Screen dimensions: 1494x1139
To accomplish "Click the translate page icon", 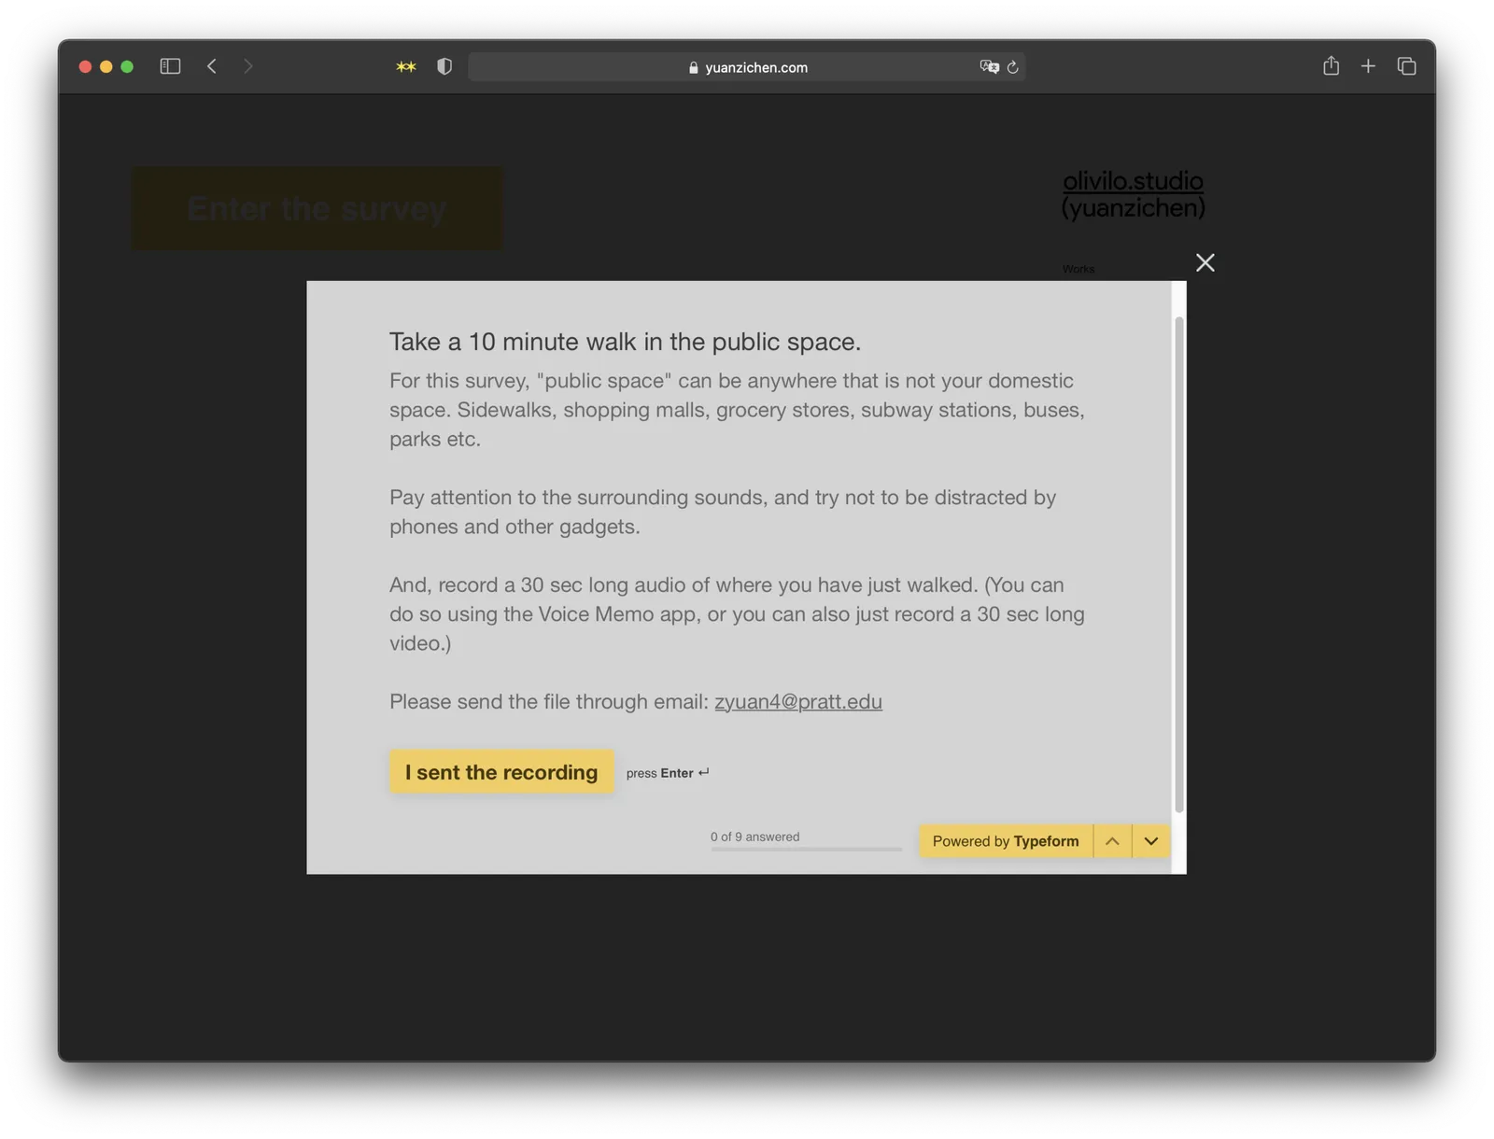I will tap(989, 66).
